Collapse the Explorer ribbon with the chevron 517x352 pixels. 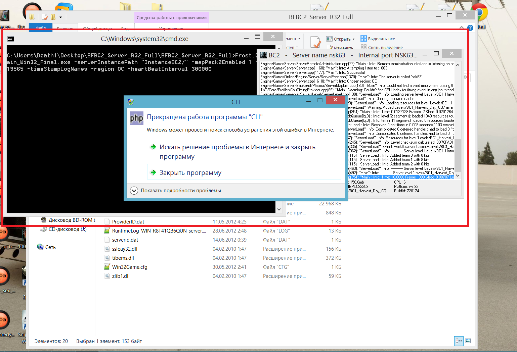tap(462, 28)
